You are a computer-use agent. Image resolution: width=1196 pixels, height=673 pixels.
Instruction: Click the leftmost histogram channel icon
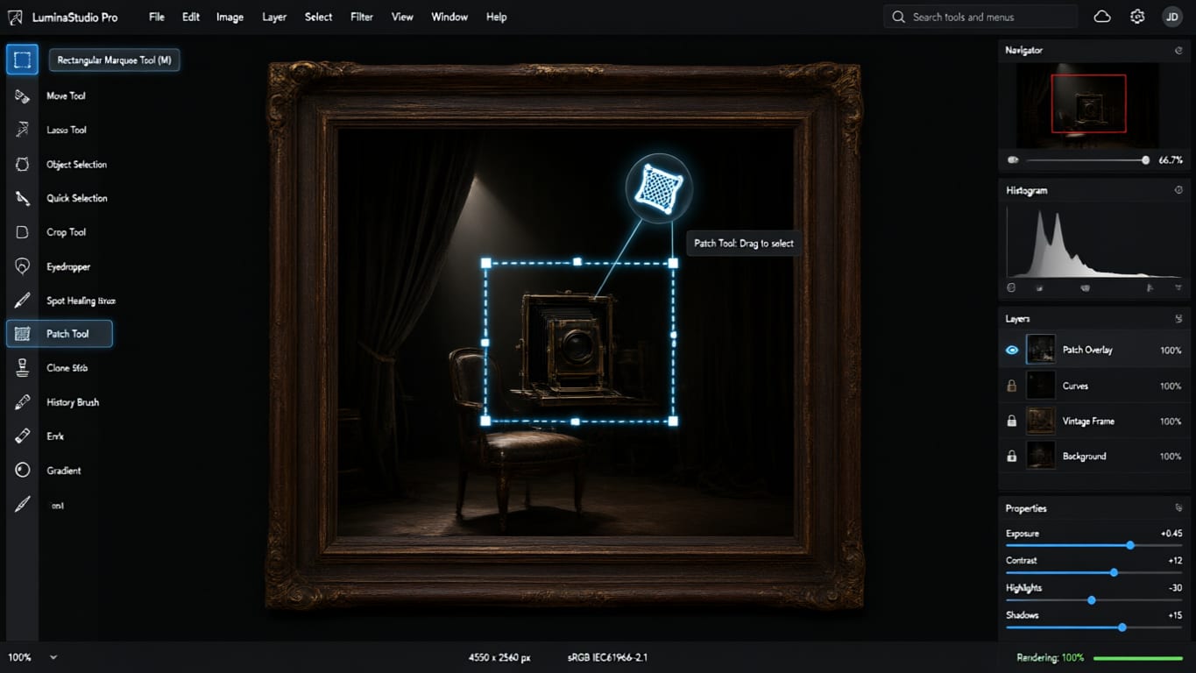point(1011,287)
